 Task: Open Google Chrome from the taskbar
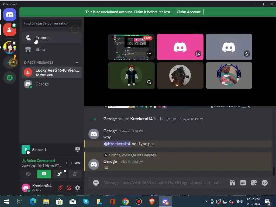tap(126, 202)
